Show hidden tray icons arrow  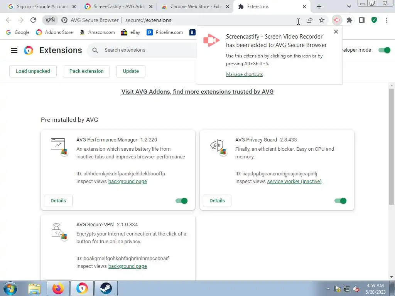click(x=328, y=289)
